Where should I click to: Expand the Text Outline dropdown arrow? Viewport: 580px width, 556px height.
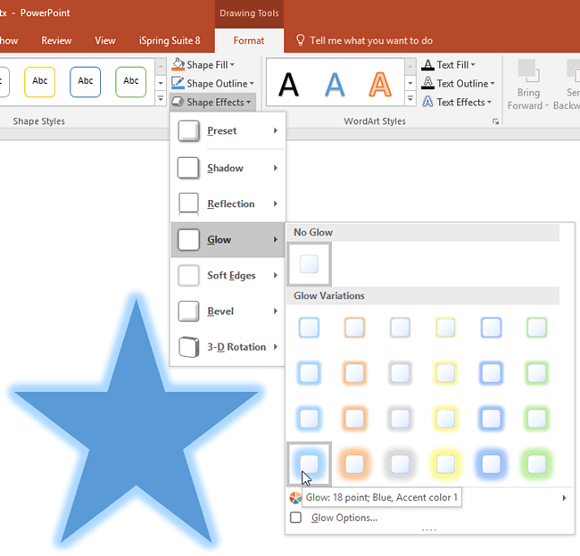tap(492, 84)
